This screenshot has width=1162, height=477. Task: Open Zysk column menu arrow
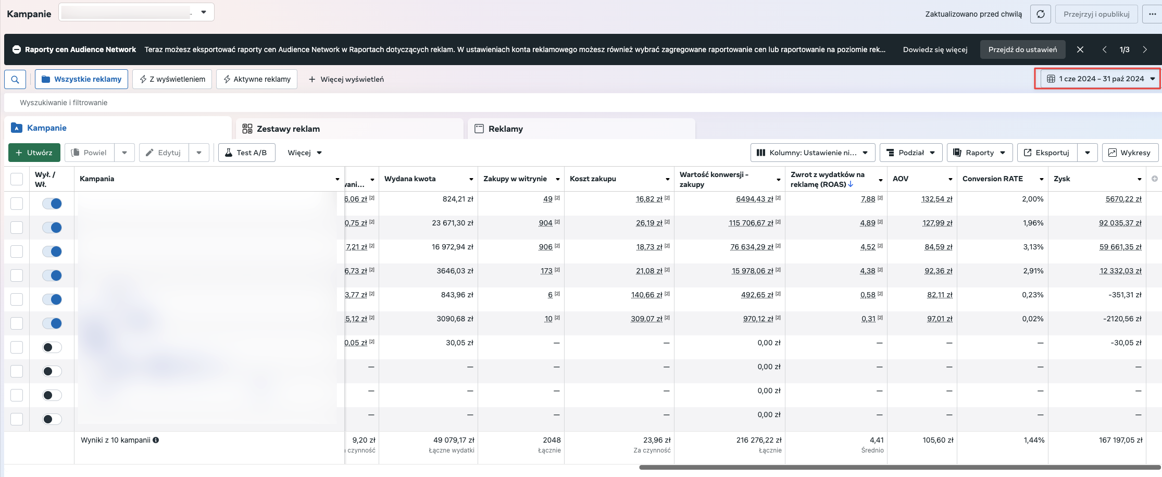pyautogui.click(x=1140, y=179)
